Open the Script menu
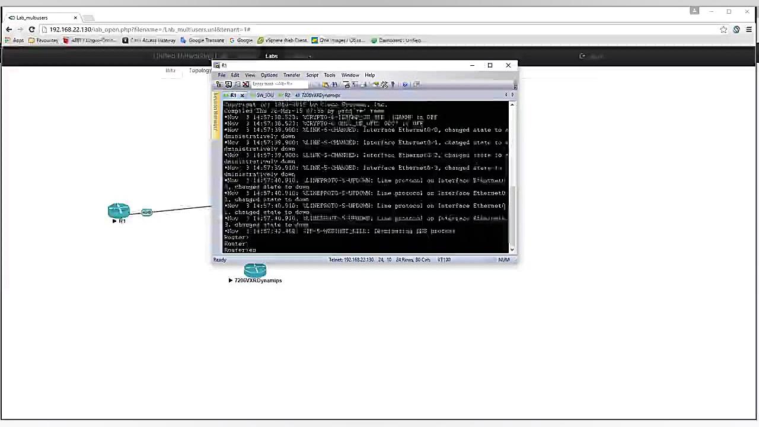759x427 pixels. [x=312, y=75]
